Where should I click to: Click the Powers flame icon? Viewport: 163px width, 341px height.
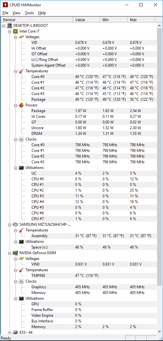21,105
